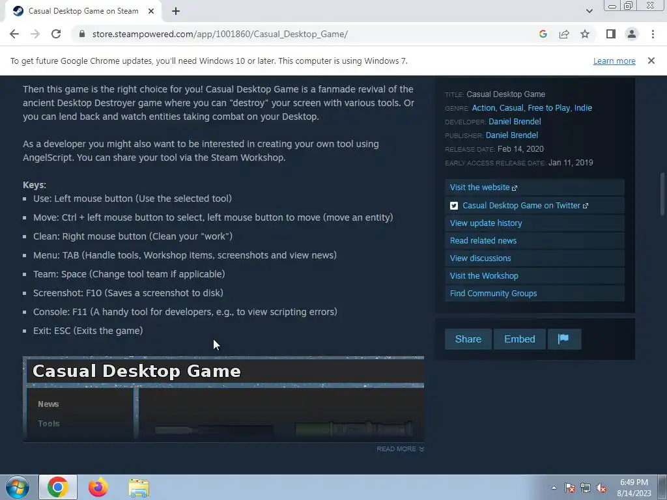Screen dimensions: 667x500
Task: Click the page vertical scrollbar thumb
Action: click(662, 193)
